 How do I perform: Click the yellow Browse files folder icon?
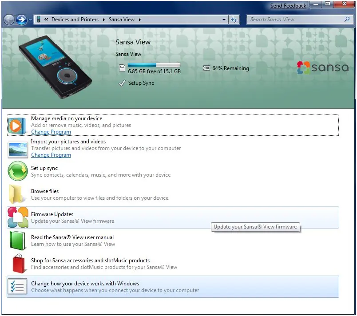pos(16,194)
